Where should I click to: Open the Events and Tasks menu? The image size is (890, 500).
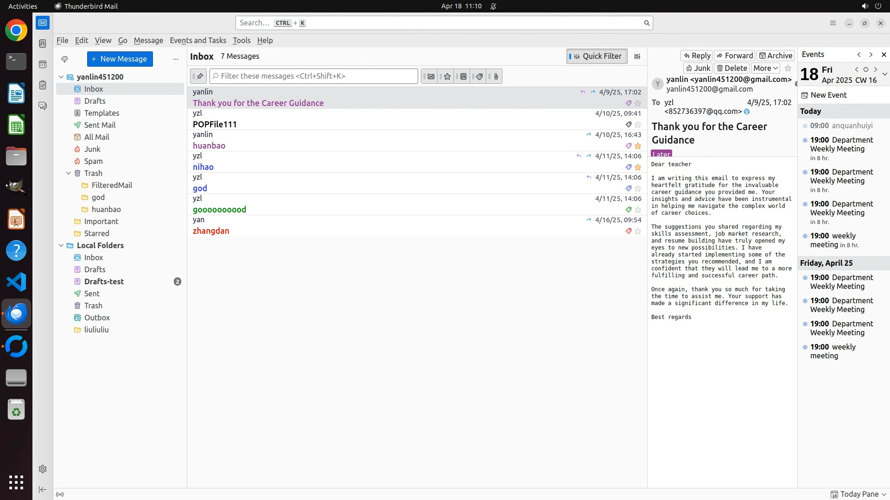(x=198, y=40)
